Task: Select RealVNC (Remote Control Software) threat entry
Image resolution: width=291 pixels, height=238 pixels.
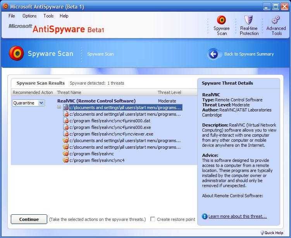Action: [96, 101]
